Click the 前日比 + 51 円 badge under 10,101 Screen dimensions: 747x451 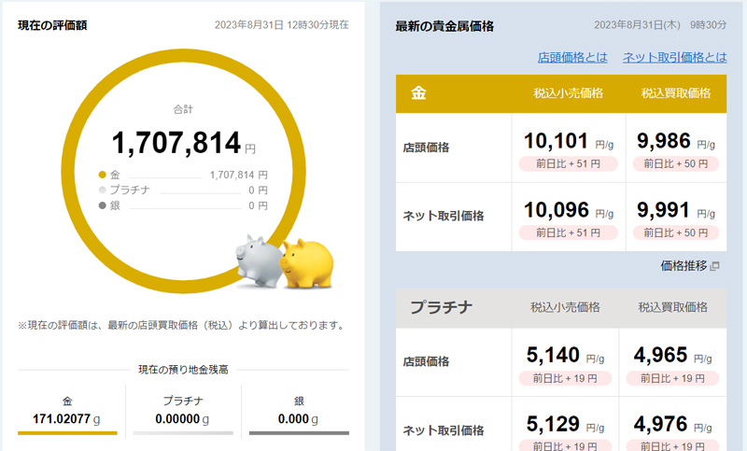569,163
